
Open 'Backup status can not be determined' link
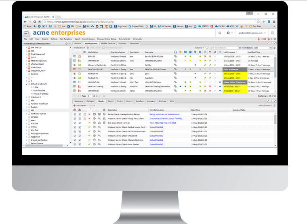coord(164,114)
